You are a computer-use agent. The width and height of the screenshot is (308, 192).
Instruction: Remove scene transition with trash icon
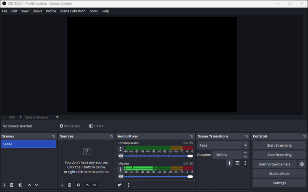point(237,163)
